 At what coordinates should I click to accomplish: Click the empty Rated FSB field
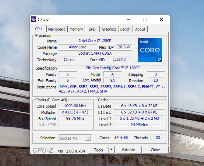pyautogui.click(x=75, y=124)
